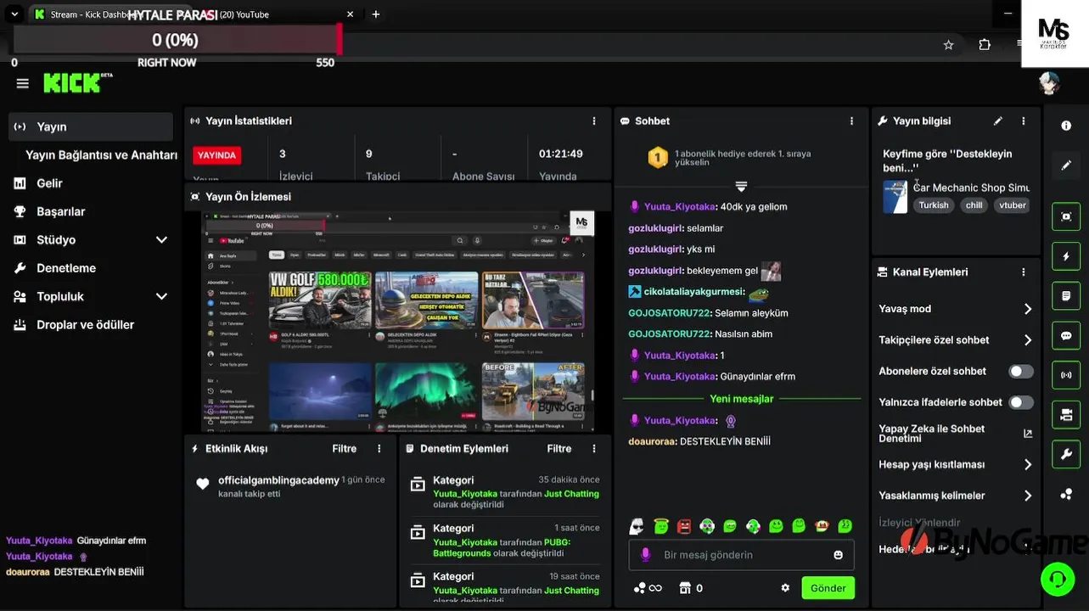Click officialgamblingacademy in activity feed
Viewport: 1089px width, 611px height.
[278, 480]
